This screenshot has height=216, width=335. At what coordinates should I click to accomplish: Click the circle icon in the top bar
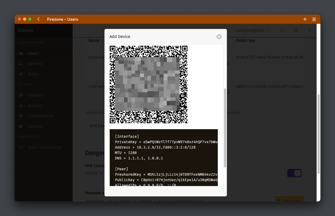click(282, 30)
